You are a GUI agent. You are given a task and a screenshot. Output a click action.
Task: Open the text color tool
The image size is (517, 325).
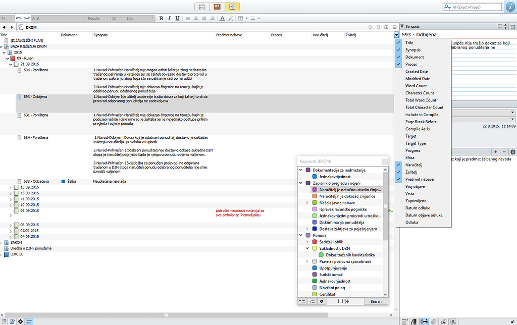[x=222, y=18]
